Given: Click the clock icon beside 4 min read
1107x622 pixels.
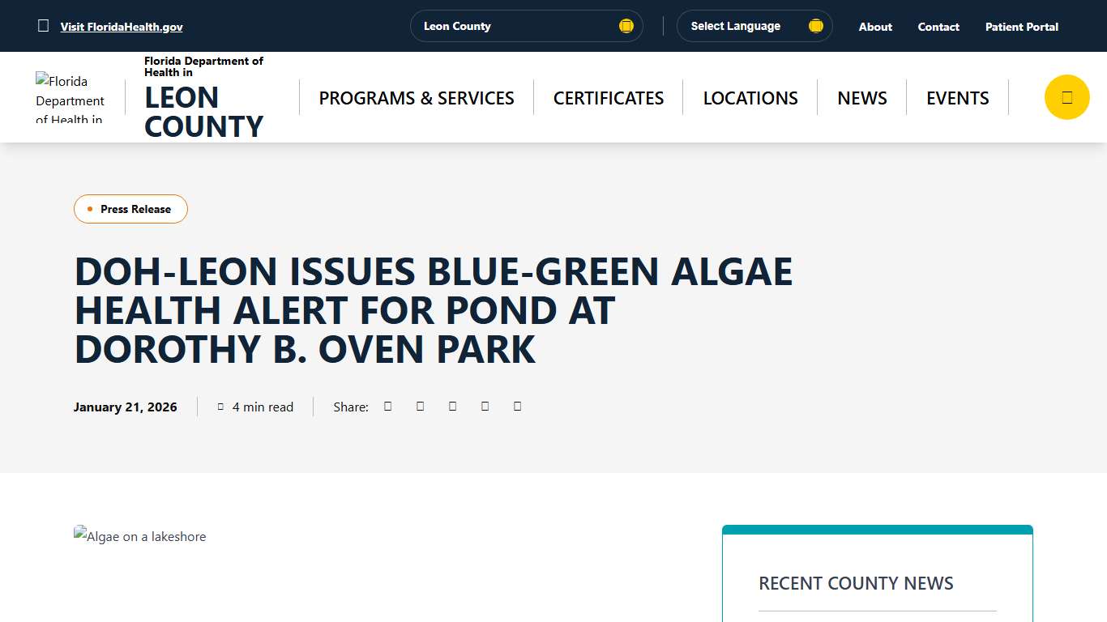Looking at the screenshot, I should tap(220, 406).
